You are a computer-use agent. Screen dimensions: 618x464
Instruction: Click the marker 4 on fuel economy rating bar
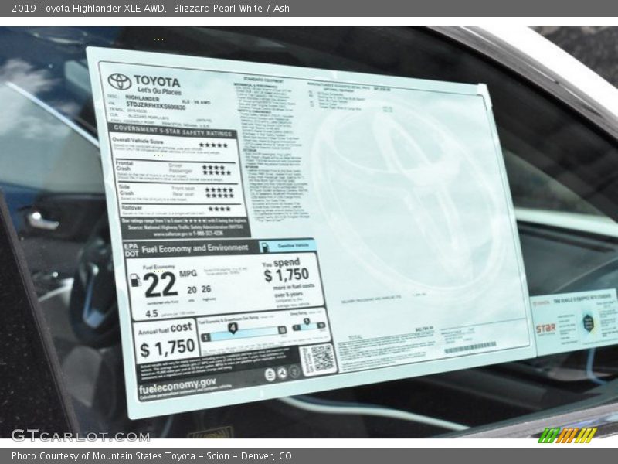pyautogui.click(x=233, y=328)
